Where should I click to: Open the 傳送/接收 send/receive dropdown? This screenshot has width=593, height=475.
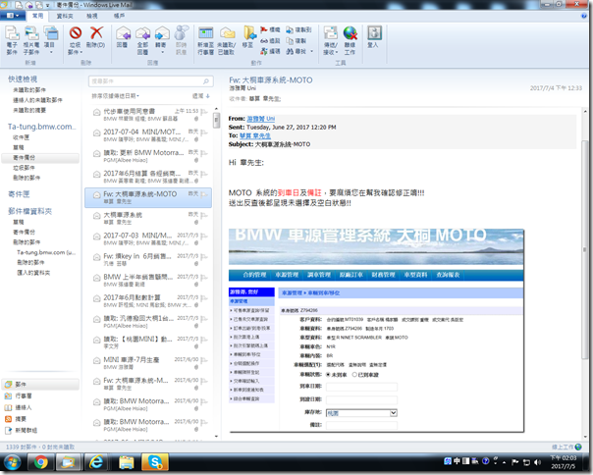331,40
